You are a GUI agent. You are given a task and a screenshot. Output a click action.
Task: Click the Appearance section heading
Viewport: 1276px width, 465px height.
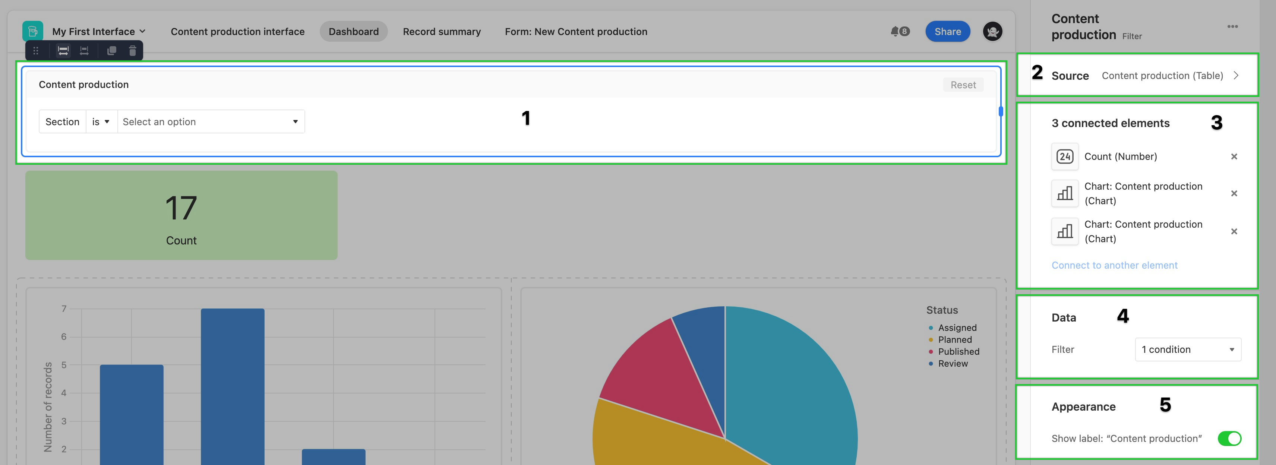pyautogui.click(x=1083, y=407)
